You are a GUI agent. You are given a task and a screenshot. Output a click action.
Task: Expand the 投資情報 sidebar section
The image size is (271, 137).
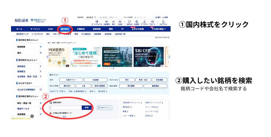click(41, 114)
